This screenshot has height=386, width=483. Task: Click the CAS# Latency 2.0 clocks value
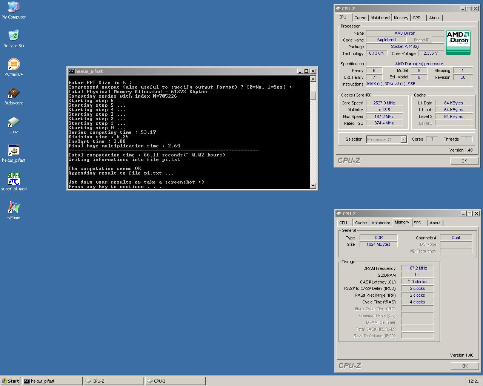(417, 282)
